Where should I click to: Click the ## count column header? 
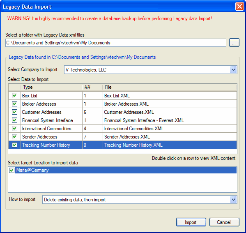92,87
